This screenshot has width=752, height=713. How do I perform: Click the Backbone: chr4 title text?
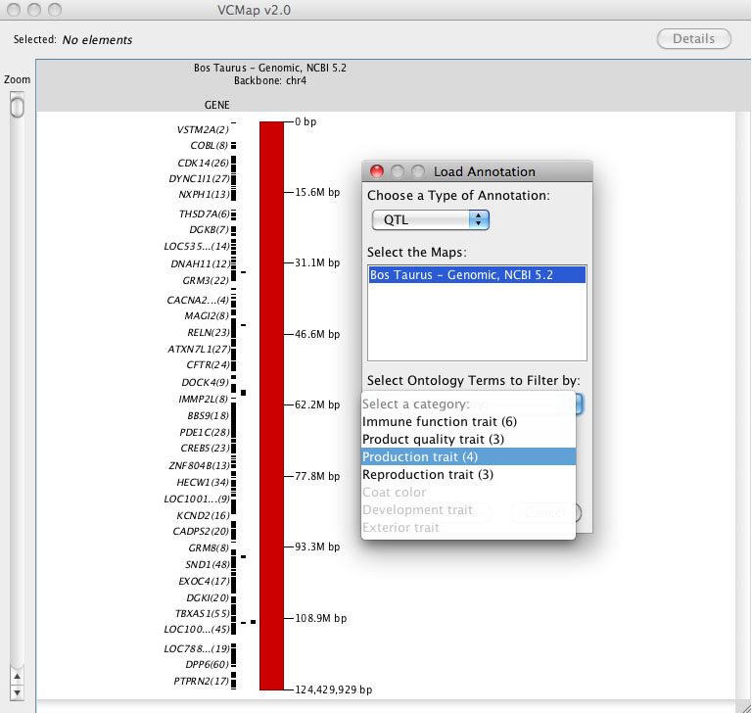click(270, 80)
